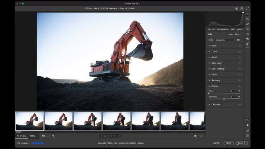Open the Masking tool
Viewport: 265px width, 149px height.
(x=248, y=29)
